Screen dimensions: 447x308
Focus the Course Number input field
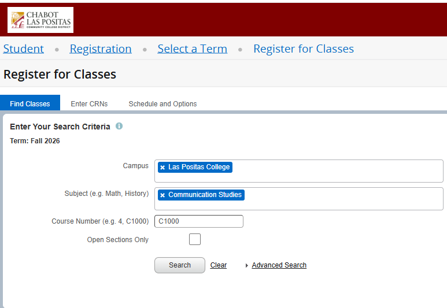199,221
